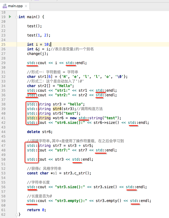169x218 pixels.
Task: Click "int &j = i;" declaration on line 26
Action: pos(39,49)
